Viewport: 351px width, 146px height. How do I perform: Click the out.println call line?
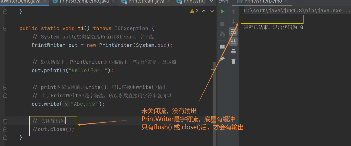tap(73, 70)
